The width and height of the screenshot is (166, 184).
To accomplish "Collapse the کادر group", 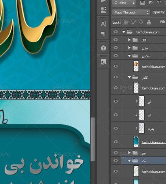I will click(x=129, y=77).
